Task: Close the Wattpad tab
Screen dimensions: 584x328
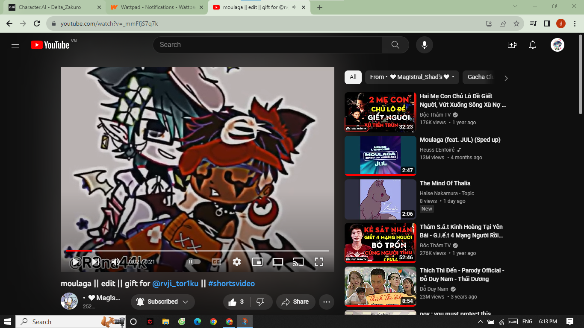Action: click(x=201, y=7)
